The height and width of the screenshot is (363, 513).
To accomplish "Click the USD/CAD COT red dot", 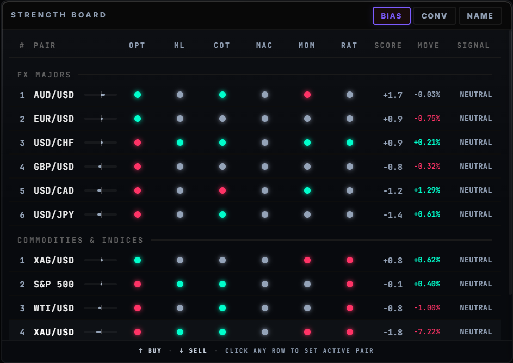I will (222, 190).
